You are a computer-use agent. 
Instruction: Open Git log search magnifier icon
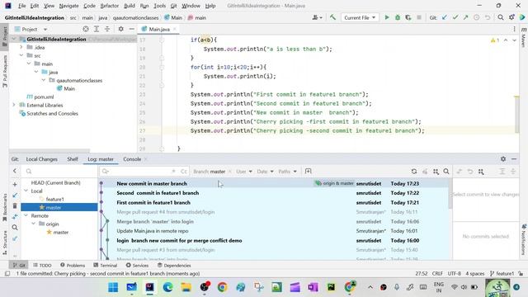(x=446, y=172)
